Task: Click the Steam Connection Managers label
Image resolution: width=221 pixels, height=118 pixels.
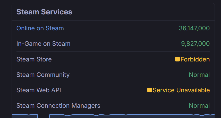Action: (x=58, y=106)
